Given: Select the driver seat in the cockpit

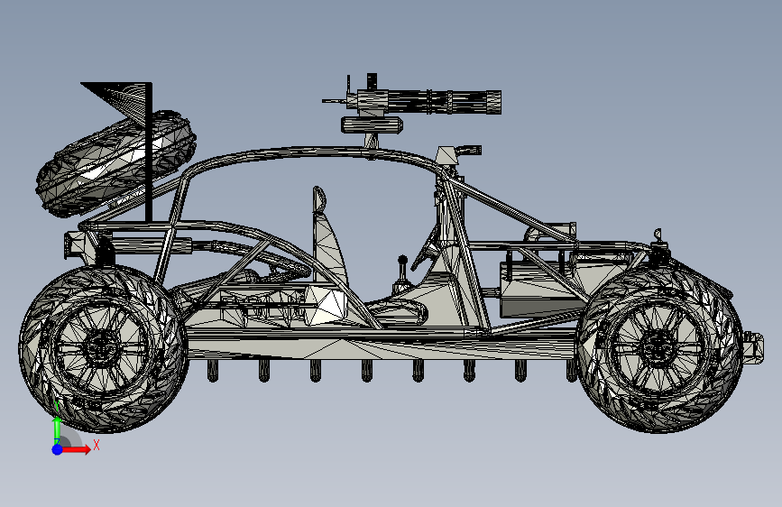Looking at the screenshot, I should (328, 238).
